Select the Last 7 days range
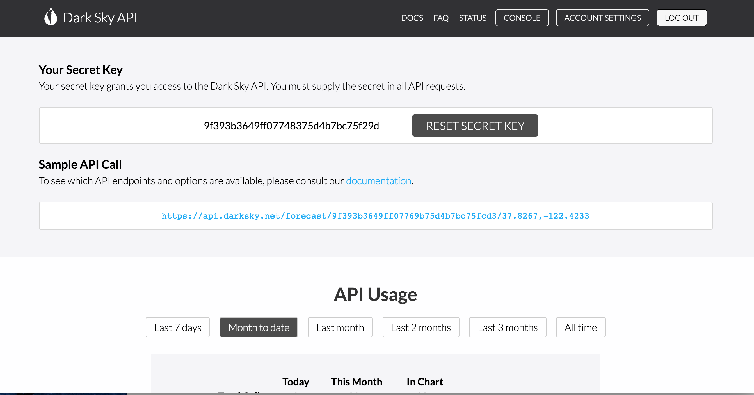This screenshot has height=395, width=754. [178, 327]
